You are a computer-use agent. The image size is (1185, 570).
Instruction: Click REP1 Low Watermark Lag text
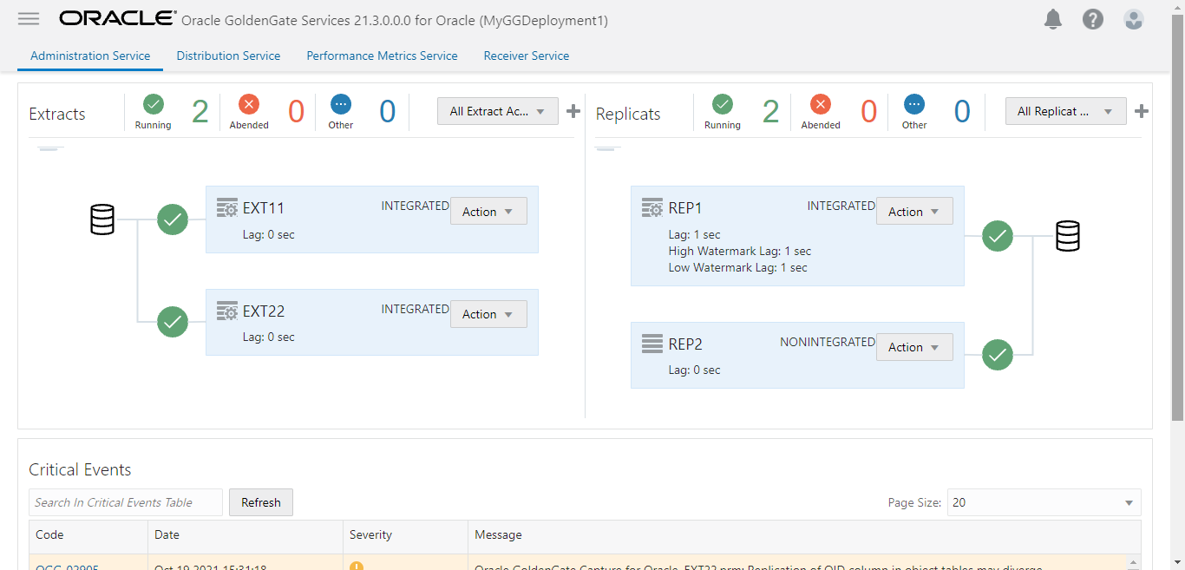pos(738,267)
